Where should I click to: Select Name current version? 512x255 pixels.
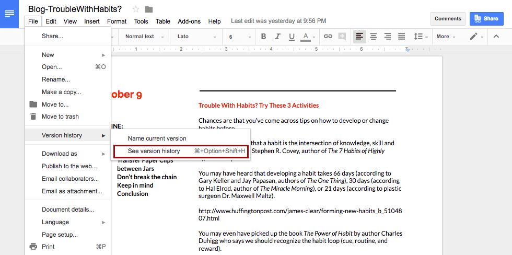181,138
